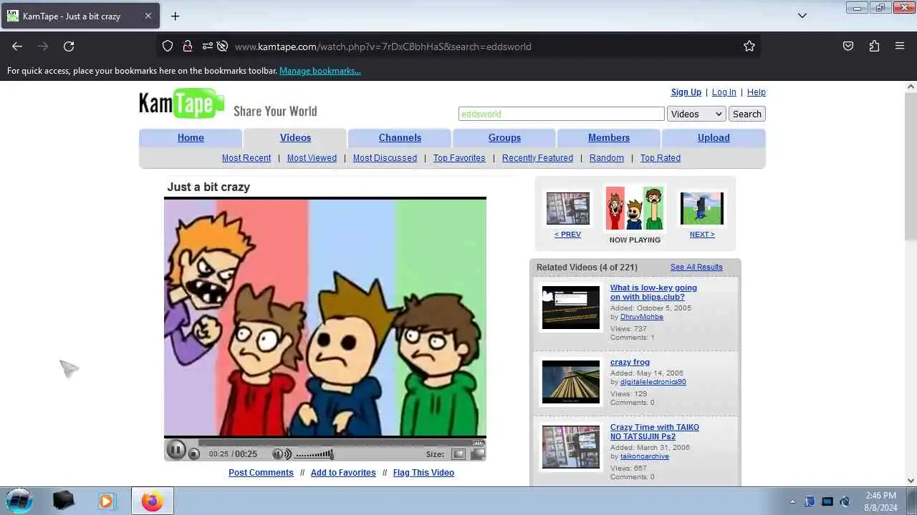Switch to enlarged video size icon
The height and width of the screenshot is (515, 917).
pyautogui.click(x=477, y=454)
